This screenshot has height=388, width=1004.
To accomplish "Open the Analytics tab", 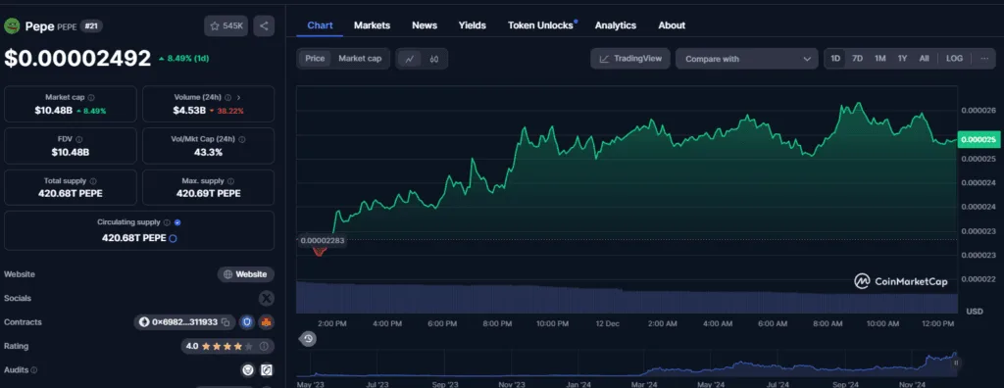I will [x=616, y=25].
